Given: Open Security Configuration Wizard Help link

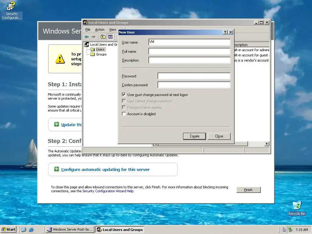Looking at the screenshot, I should pos(108,191).
